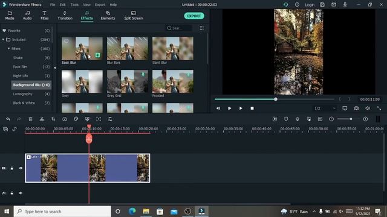Toggle video track eye visibility
Image resolution: width=387 pixels, height=217 pixels.
click(21, 168)
